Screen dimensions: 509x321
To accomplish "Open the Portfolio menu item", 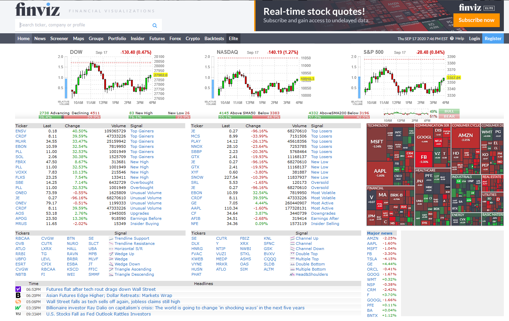I will pos(117,38).
